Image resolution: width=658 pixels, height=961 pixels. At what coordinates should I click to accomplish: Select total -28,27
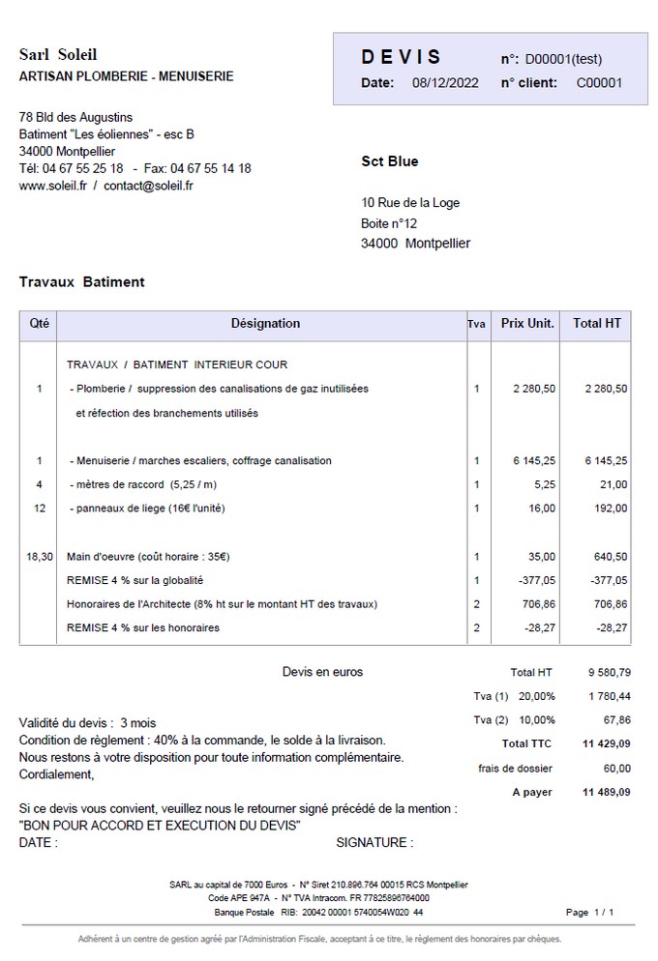[x=612, y=628]
